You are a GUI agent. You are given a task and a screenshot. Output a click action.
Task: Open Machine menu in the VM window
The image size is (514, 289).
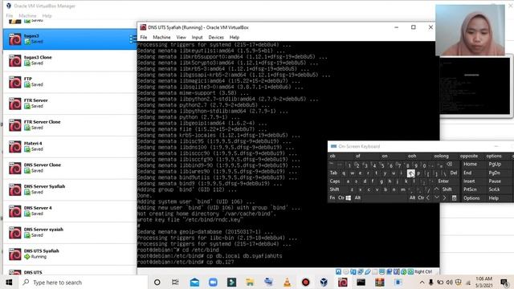pyautogui.click(x=161, y=38)
